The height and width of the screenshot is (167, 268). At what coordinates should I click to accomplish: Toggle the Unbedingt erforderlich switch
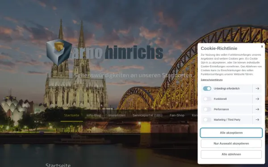[207, 89]
